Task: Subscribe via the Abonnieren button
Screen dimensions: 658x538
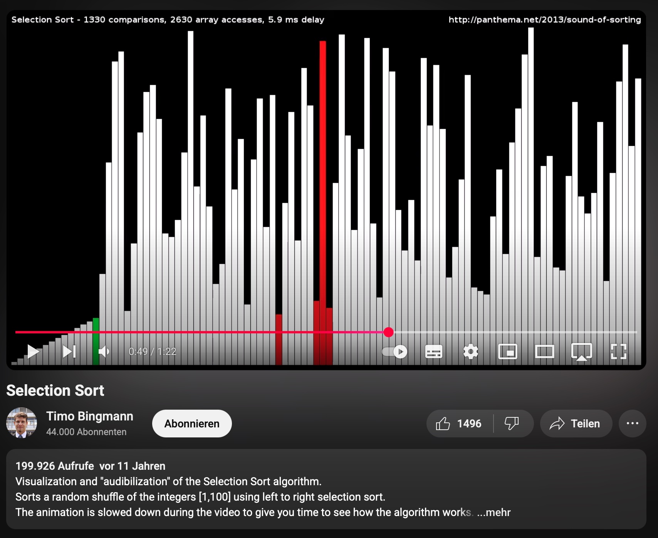Action: pyautogui.click(x=192, y=424)
